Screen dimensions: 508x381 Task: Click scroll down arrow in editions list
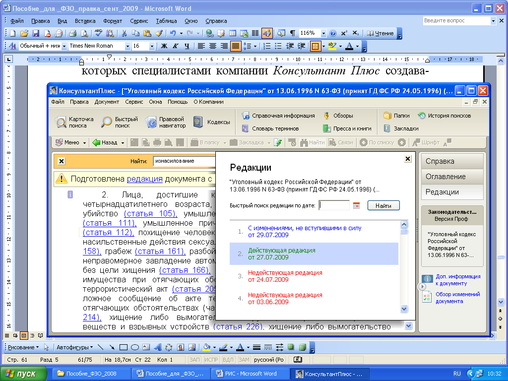(x=404, y=309)
